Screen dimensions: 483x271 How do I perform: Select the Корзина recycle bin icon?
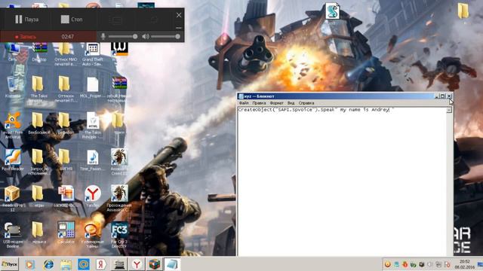13,87
